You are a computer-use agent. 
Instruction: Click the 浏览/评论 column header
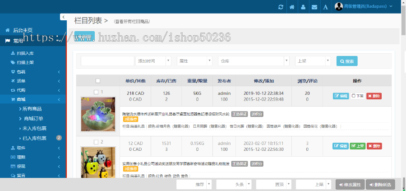tap(307, 81)
